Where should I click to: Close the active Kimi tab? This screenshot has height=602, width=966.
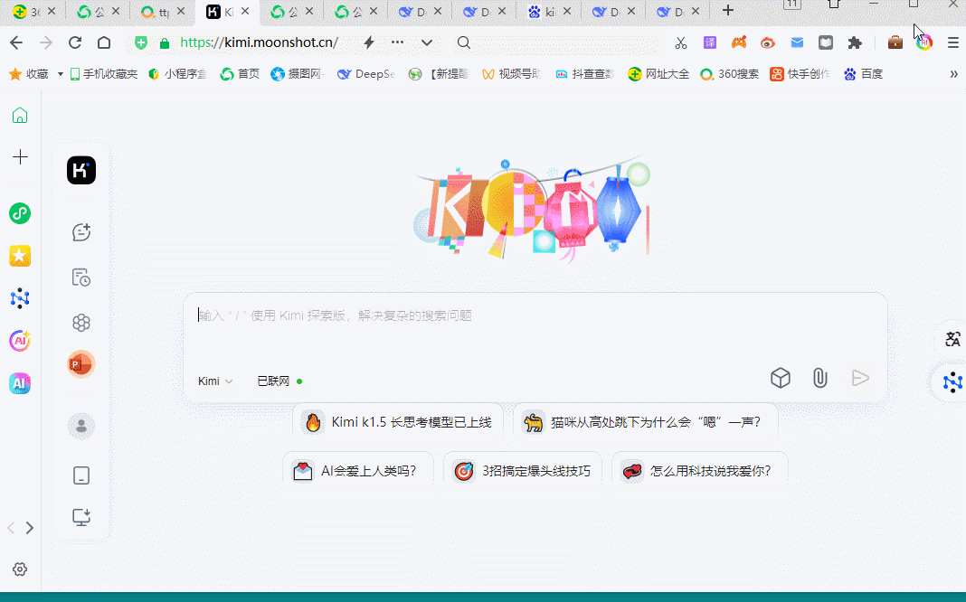[245, 11]
